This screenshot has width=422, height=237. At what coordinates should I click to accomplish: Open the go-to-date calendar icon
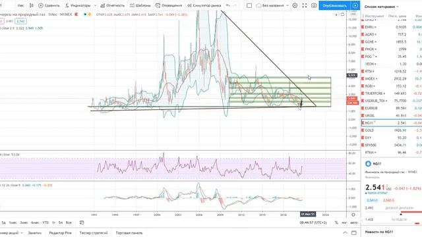[82, 223]
